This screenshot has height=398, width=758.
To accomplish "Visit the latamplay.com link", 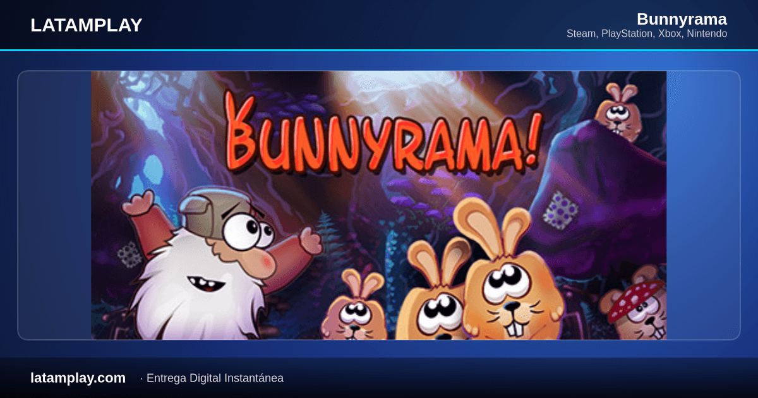I will [x=78, y=378].
